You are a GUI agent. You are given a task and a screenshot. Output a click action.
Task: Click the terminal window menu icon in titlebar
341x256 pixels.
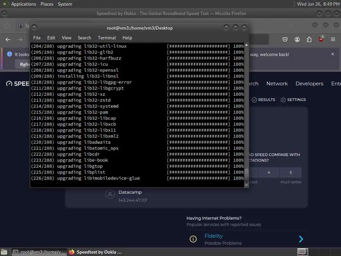34,27
